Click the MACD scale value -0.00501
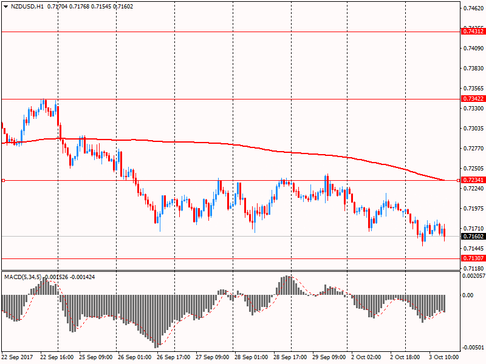Viewport: 486px width, 364px height. click(x=473, y=348)
